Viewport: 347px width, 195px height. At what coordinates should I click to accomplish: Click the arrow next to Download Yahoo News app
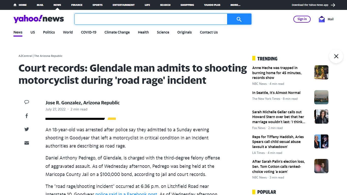[333, 5]
